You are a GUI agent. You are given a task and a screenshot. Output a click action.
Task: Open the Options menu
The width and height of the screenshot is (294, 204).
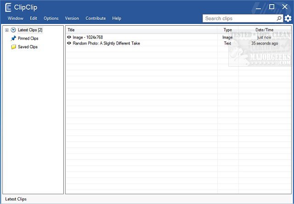coord(51,18)
